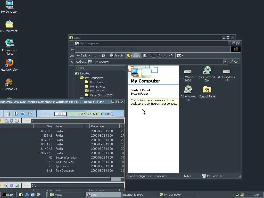
Task: Click the Undo icon in Explorer toolbar
Action: click(x=171, y=55)
